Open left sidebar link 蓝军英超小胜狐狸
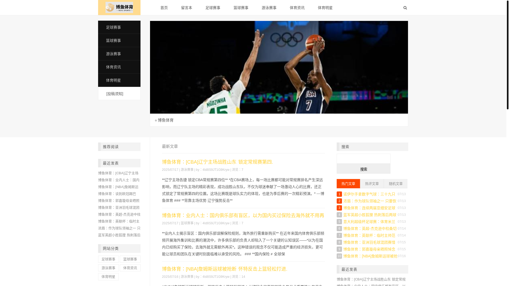 click(x=119, y=235)
